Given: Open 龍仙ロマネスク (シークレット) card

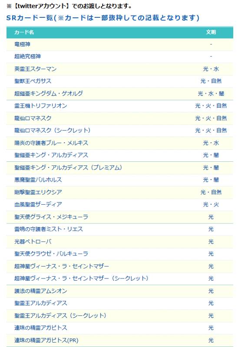Looking at the screenshot, I should click(52, 131).
